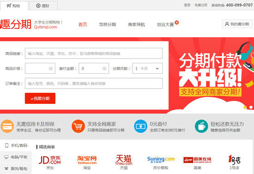Click the hotline number 400-099-0707
Viewport: 254px width, 174px height.
point(239,5)
